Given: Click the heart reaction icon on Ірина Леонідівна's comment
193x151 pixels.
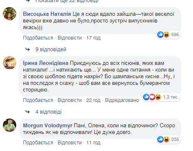Looking at the screenshot, I should coord(152,97).
